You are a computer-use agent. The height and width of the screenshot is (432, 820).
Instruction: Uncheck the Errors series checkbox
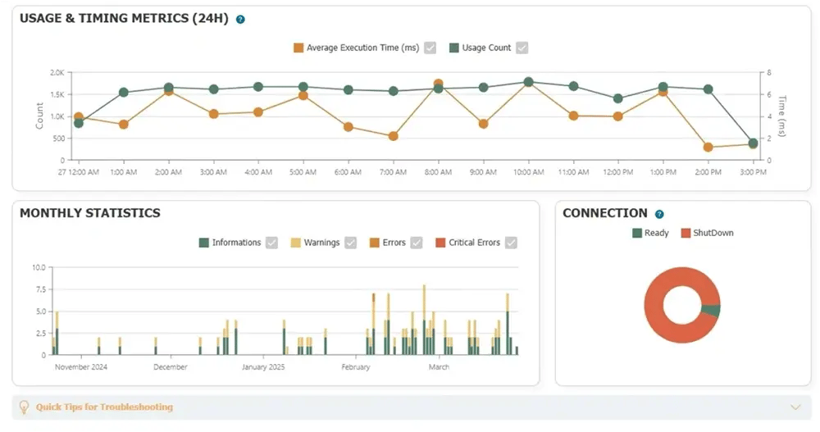tap(417, 243)
